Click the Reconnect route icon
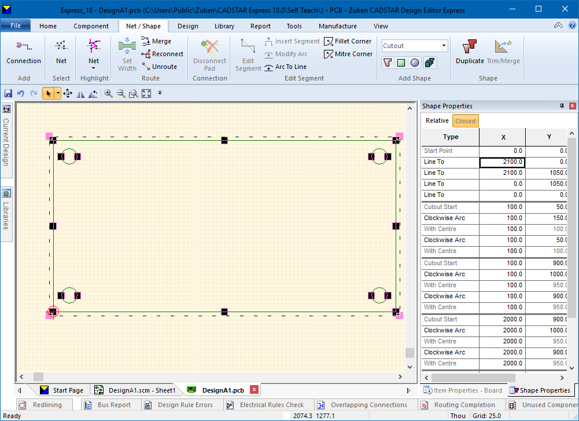This screenshot has height=421, width=579. tap(146, 54)
